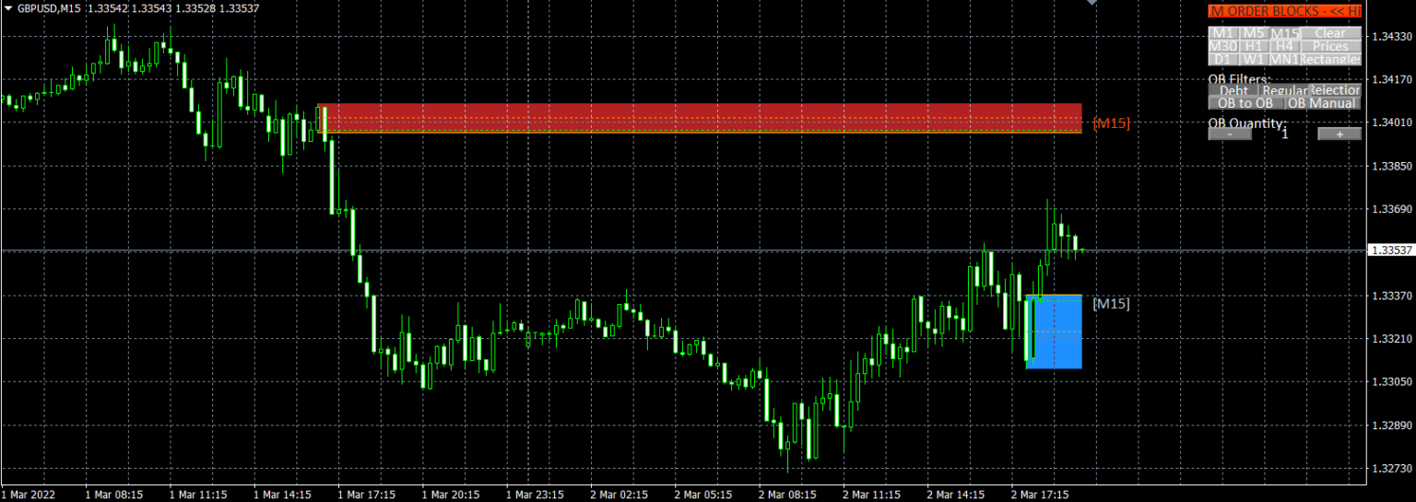Open the GBPUSD,M15 chart menu arrow

click(8, 8)
